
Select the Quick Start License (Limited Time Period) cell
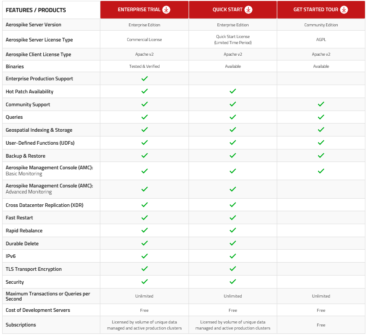[x=233, y=39]
